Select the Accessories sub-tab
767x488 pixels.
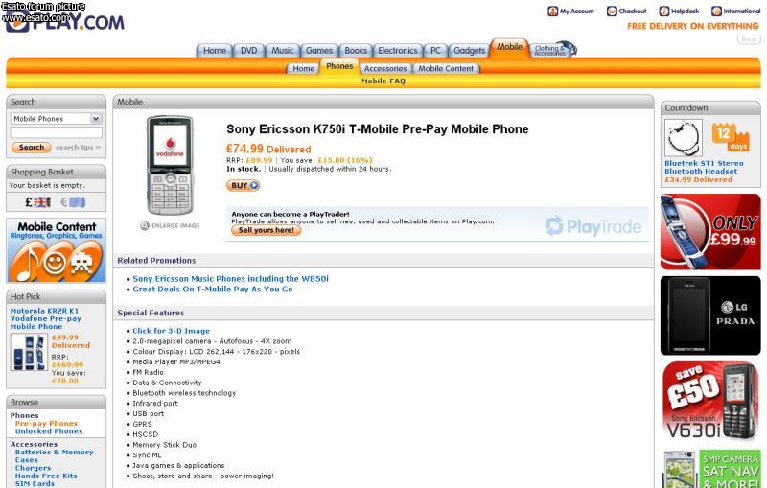(x=385, y=69)
